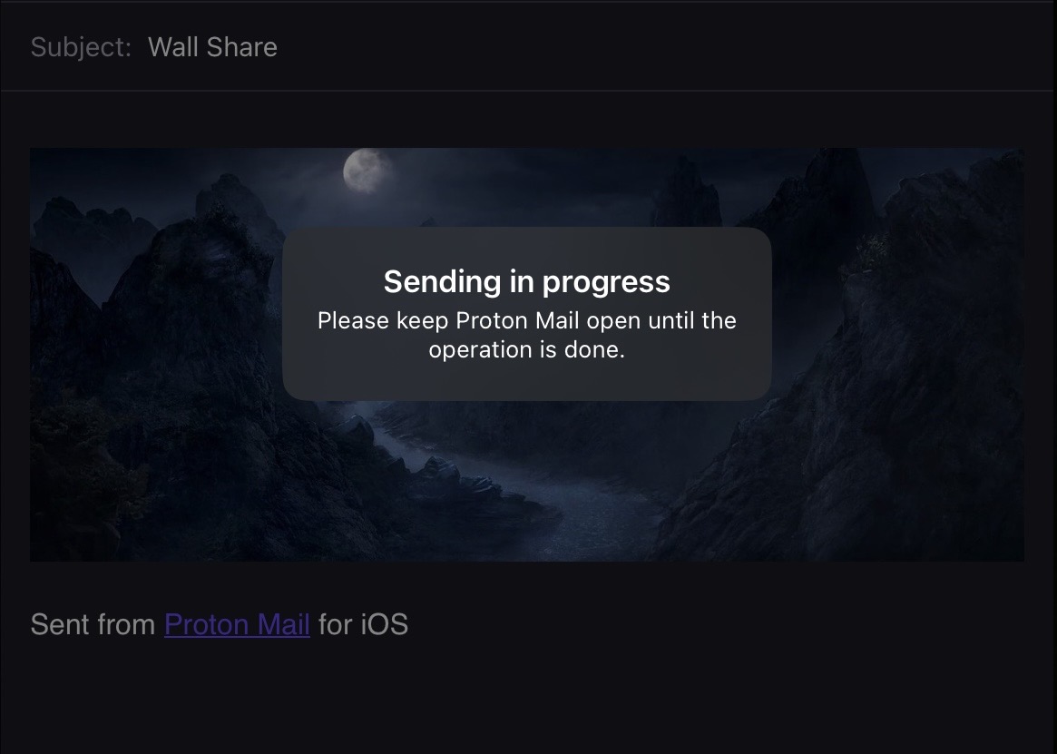Click the keep Proton Mail open message
The width and height of the screenshot is (1057, 754).
526,335
